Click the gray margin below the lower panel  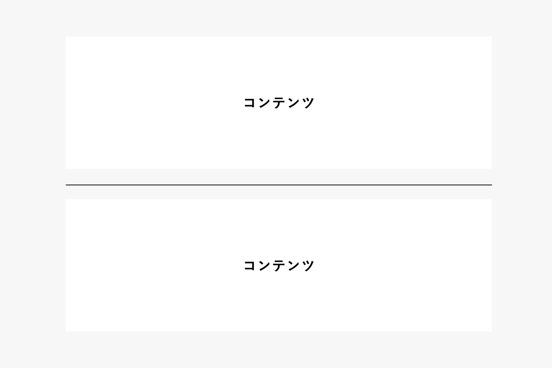(x=279, y=350)
